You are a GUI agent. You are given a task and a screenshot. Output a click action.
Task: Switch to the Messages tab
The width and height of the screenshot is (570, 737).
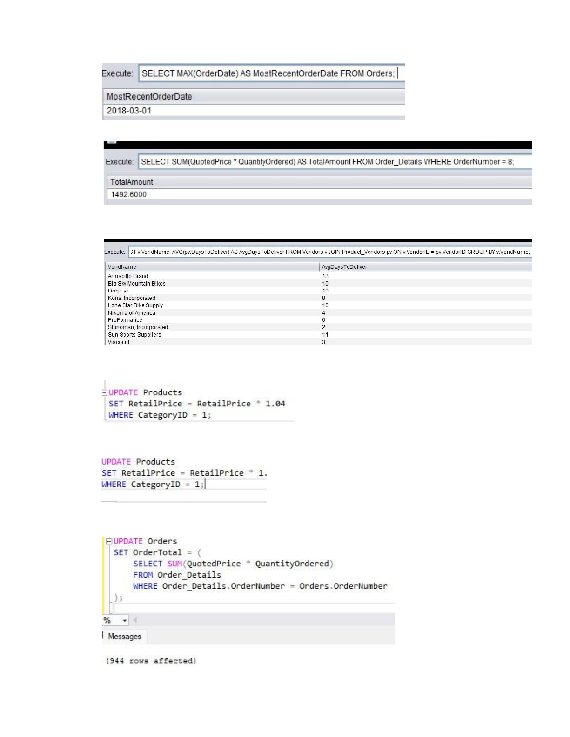(124, 637)
